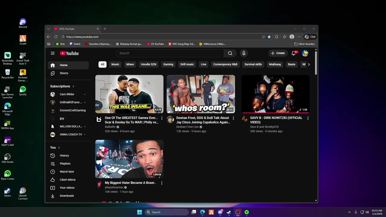
Task: Open History in the sidebar
Action: [68, 156]
